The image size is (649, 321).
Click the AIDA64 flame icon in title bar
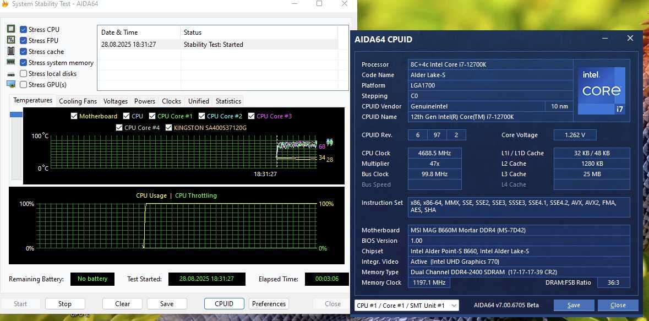point(5,4)
